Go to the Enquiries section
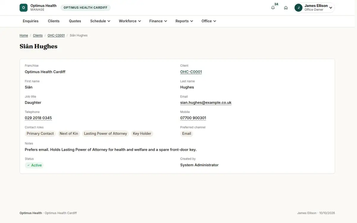The width and height of the screenshot is (357, 223). [x=31, y=21]
